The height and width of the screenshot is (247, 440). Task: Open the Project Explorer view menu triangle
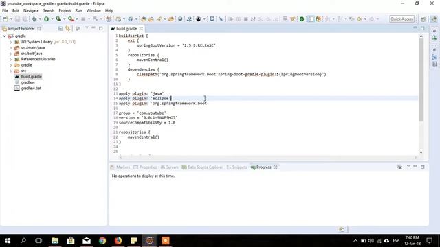pyautogui.click(x=87, y=28)
